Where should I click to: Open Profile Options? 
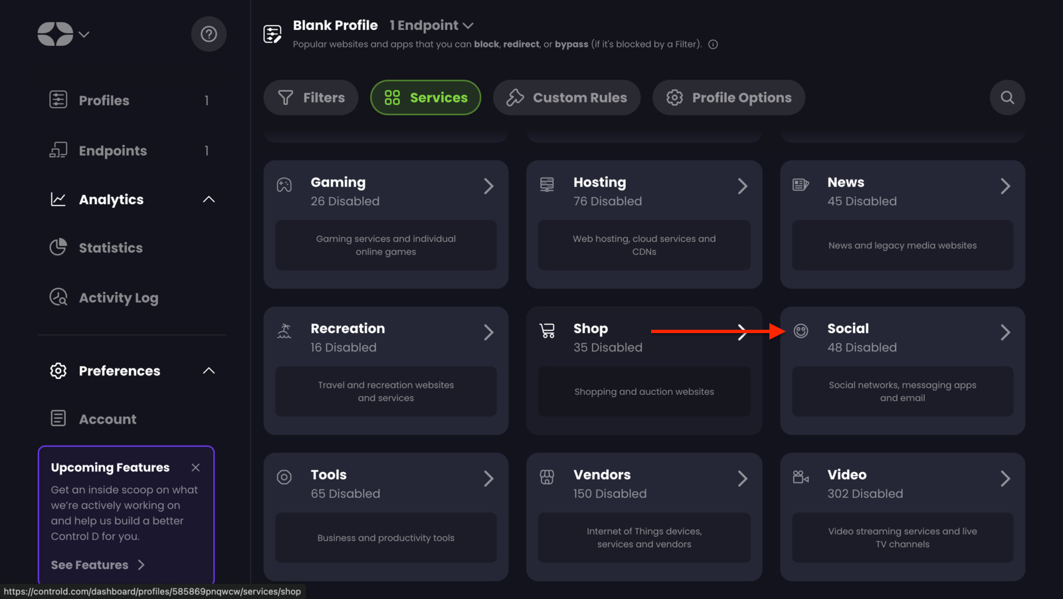tap(728, 98)
